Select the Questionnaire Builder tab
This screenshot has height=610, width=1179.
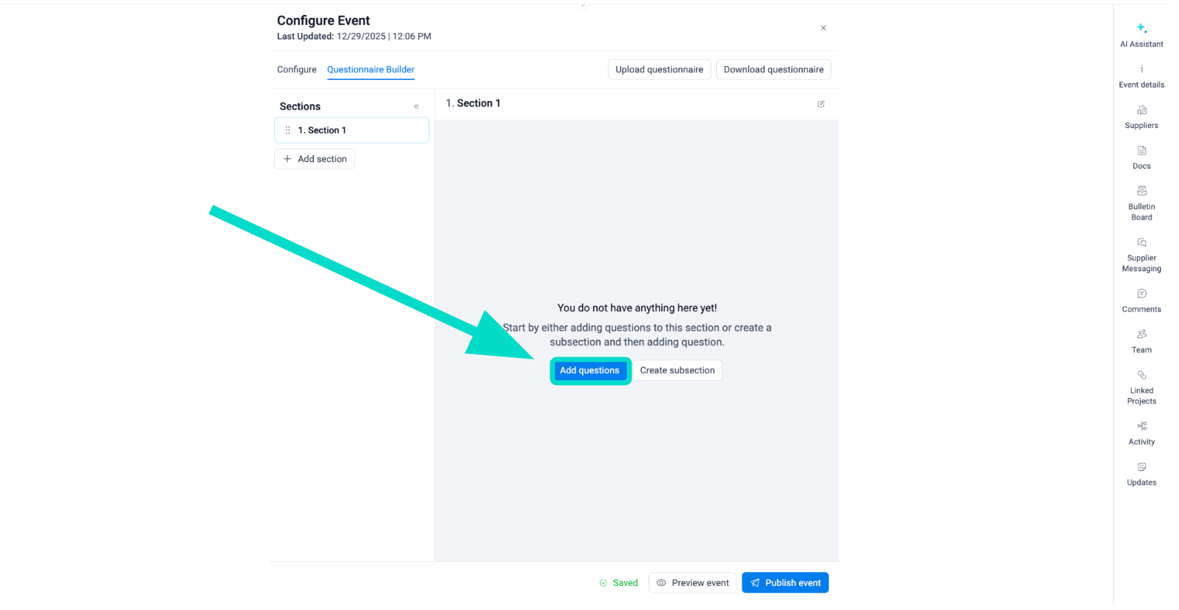click(x=371, y=70)
